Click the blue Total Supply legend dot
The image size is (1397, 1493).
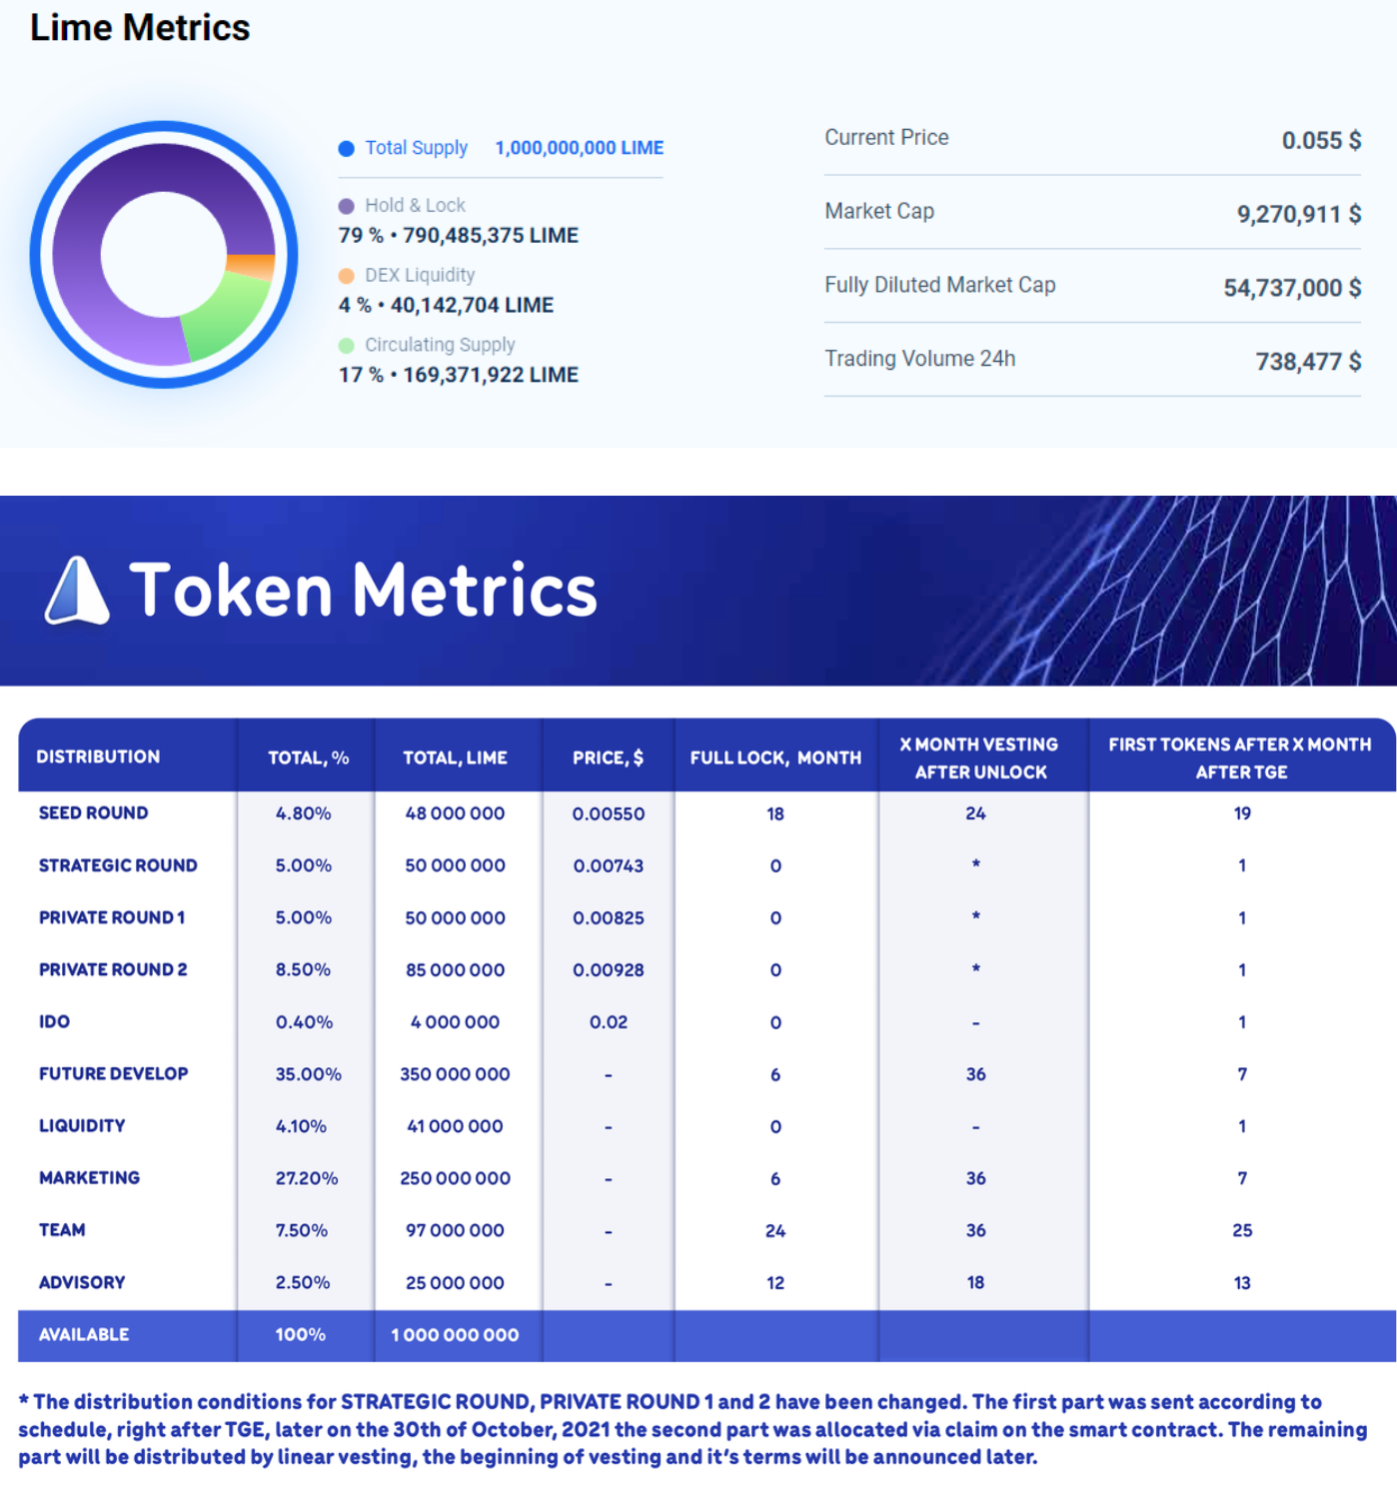click(x=346, y=149)
